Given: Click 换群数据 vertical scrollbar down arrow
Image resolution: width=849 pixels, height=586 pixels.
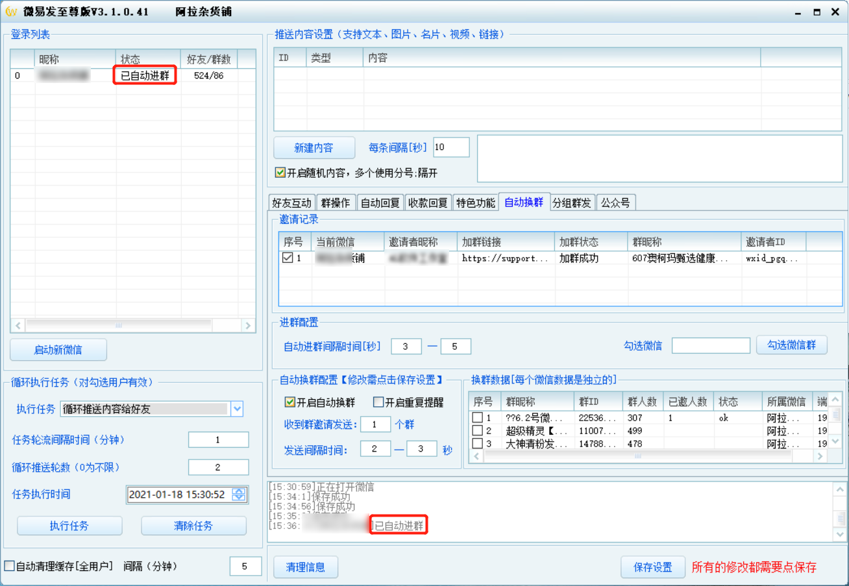Looking at the screenshot, I should tap(837, 442).
